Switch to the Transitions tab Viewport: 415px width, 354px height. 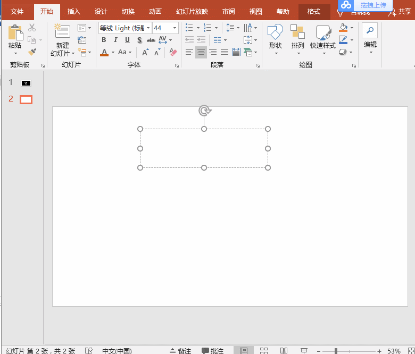click(128, 12)
